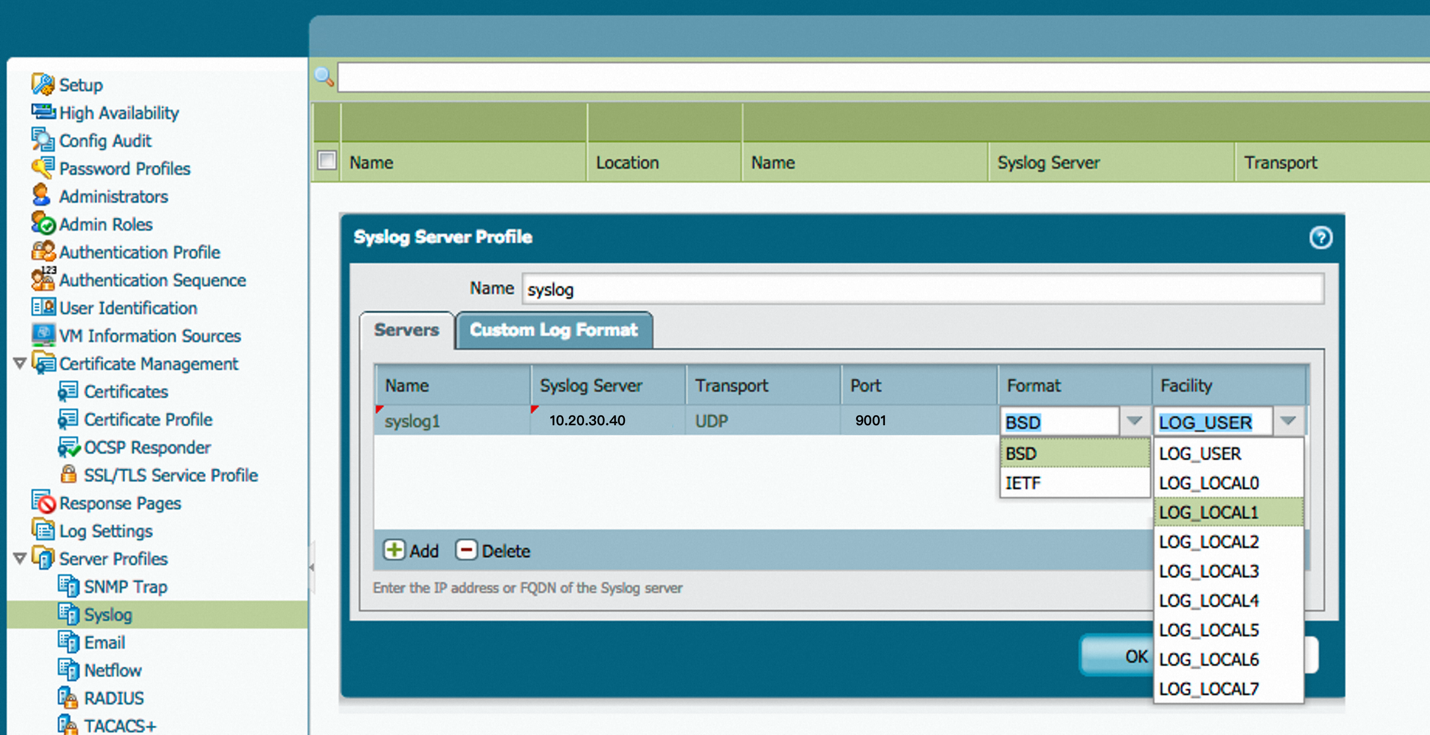Choose LOG_LOCAL7 facility option

[x=1228, y=688]
